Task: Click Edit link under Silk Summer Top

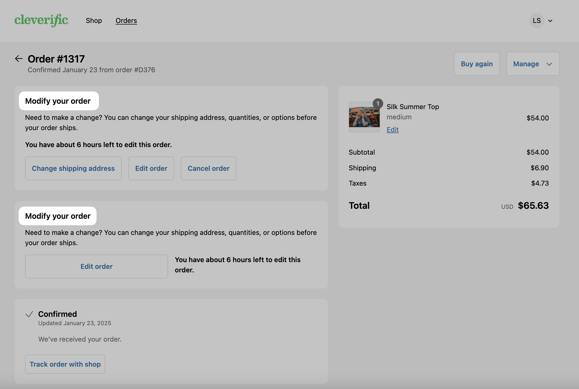Action: click(393, 130)
